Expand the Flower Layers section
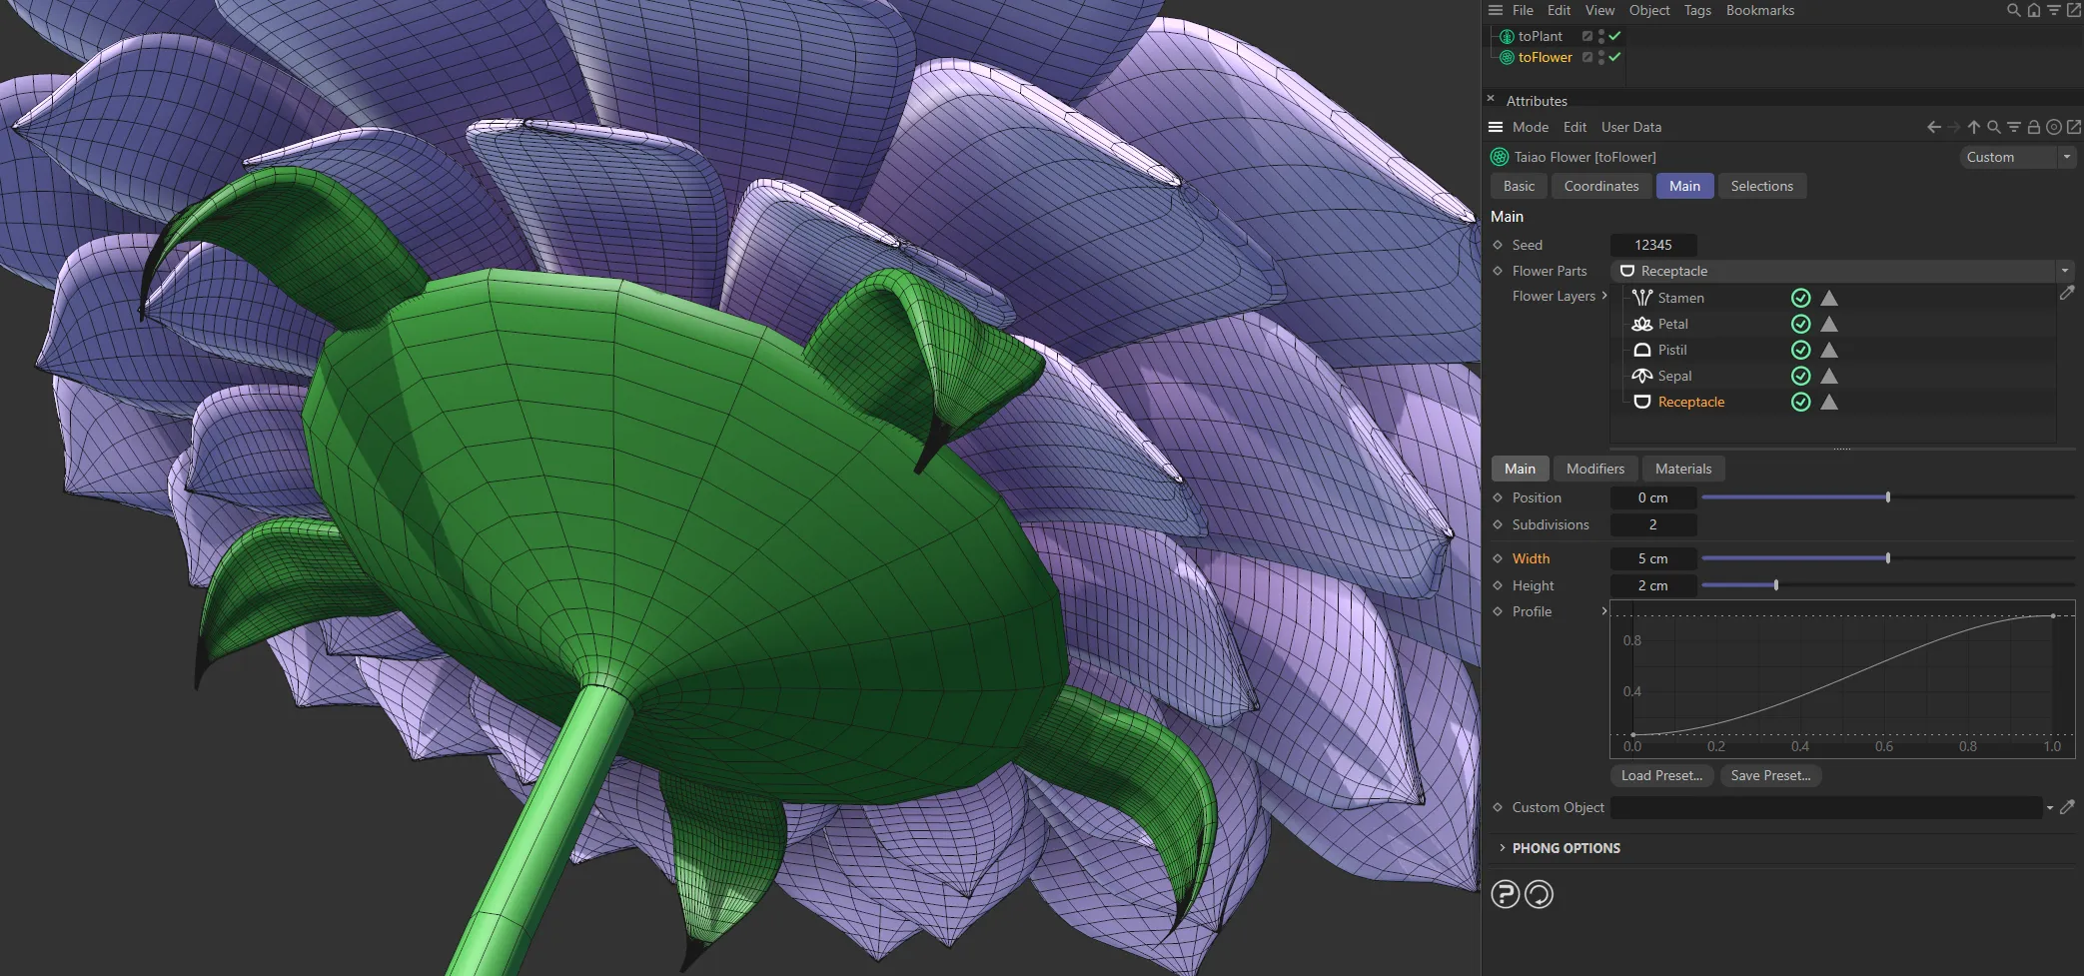The height and width of the screenshot is (976, 2084). (1604, 296)
